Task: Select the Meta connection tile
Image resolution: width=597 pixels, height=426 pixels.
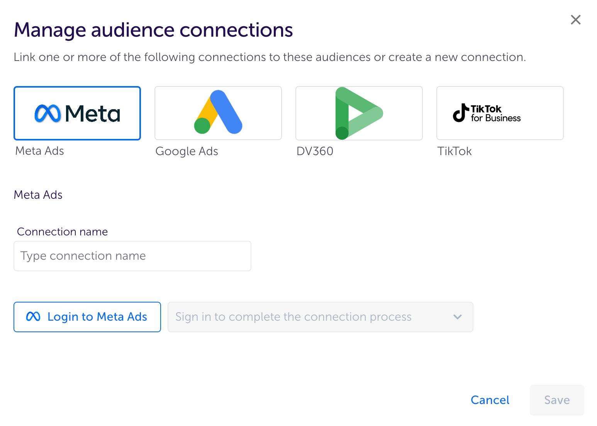Action: tap(77, 113)
